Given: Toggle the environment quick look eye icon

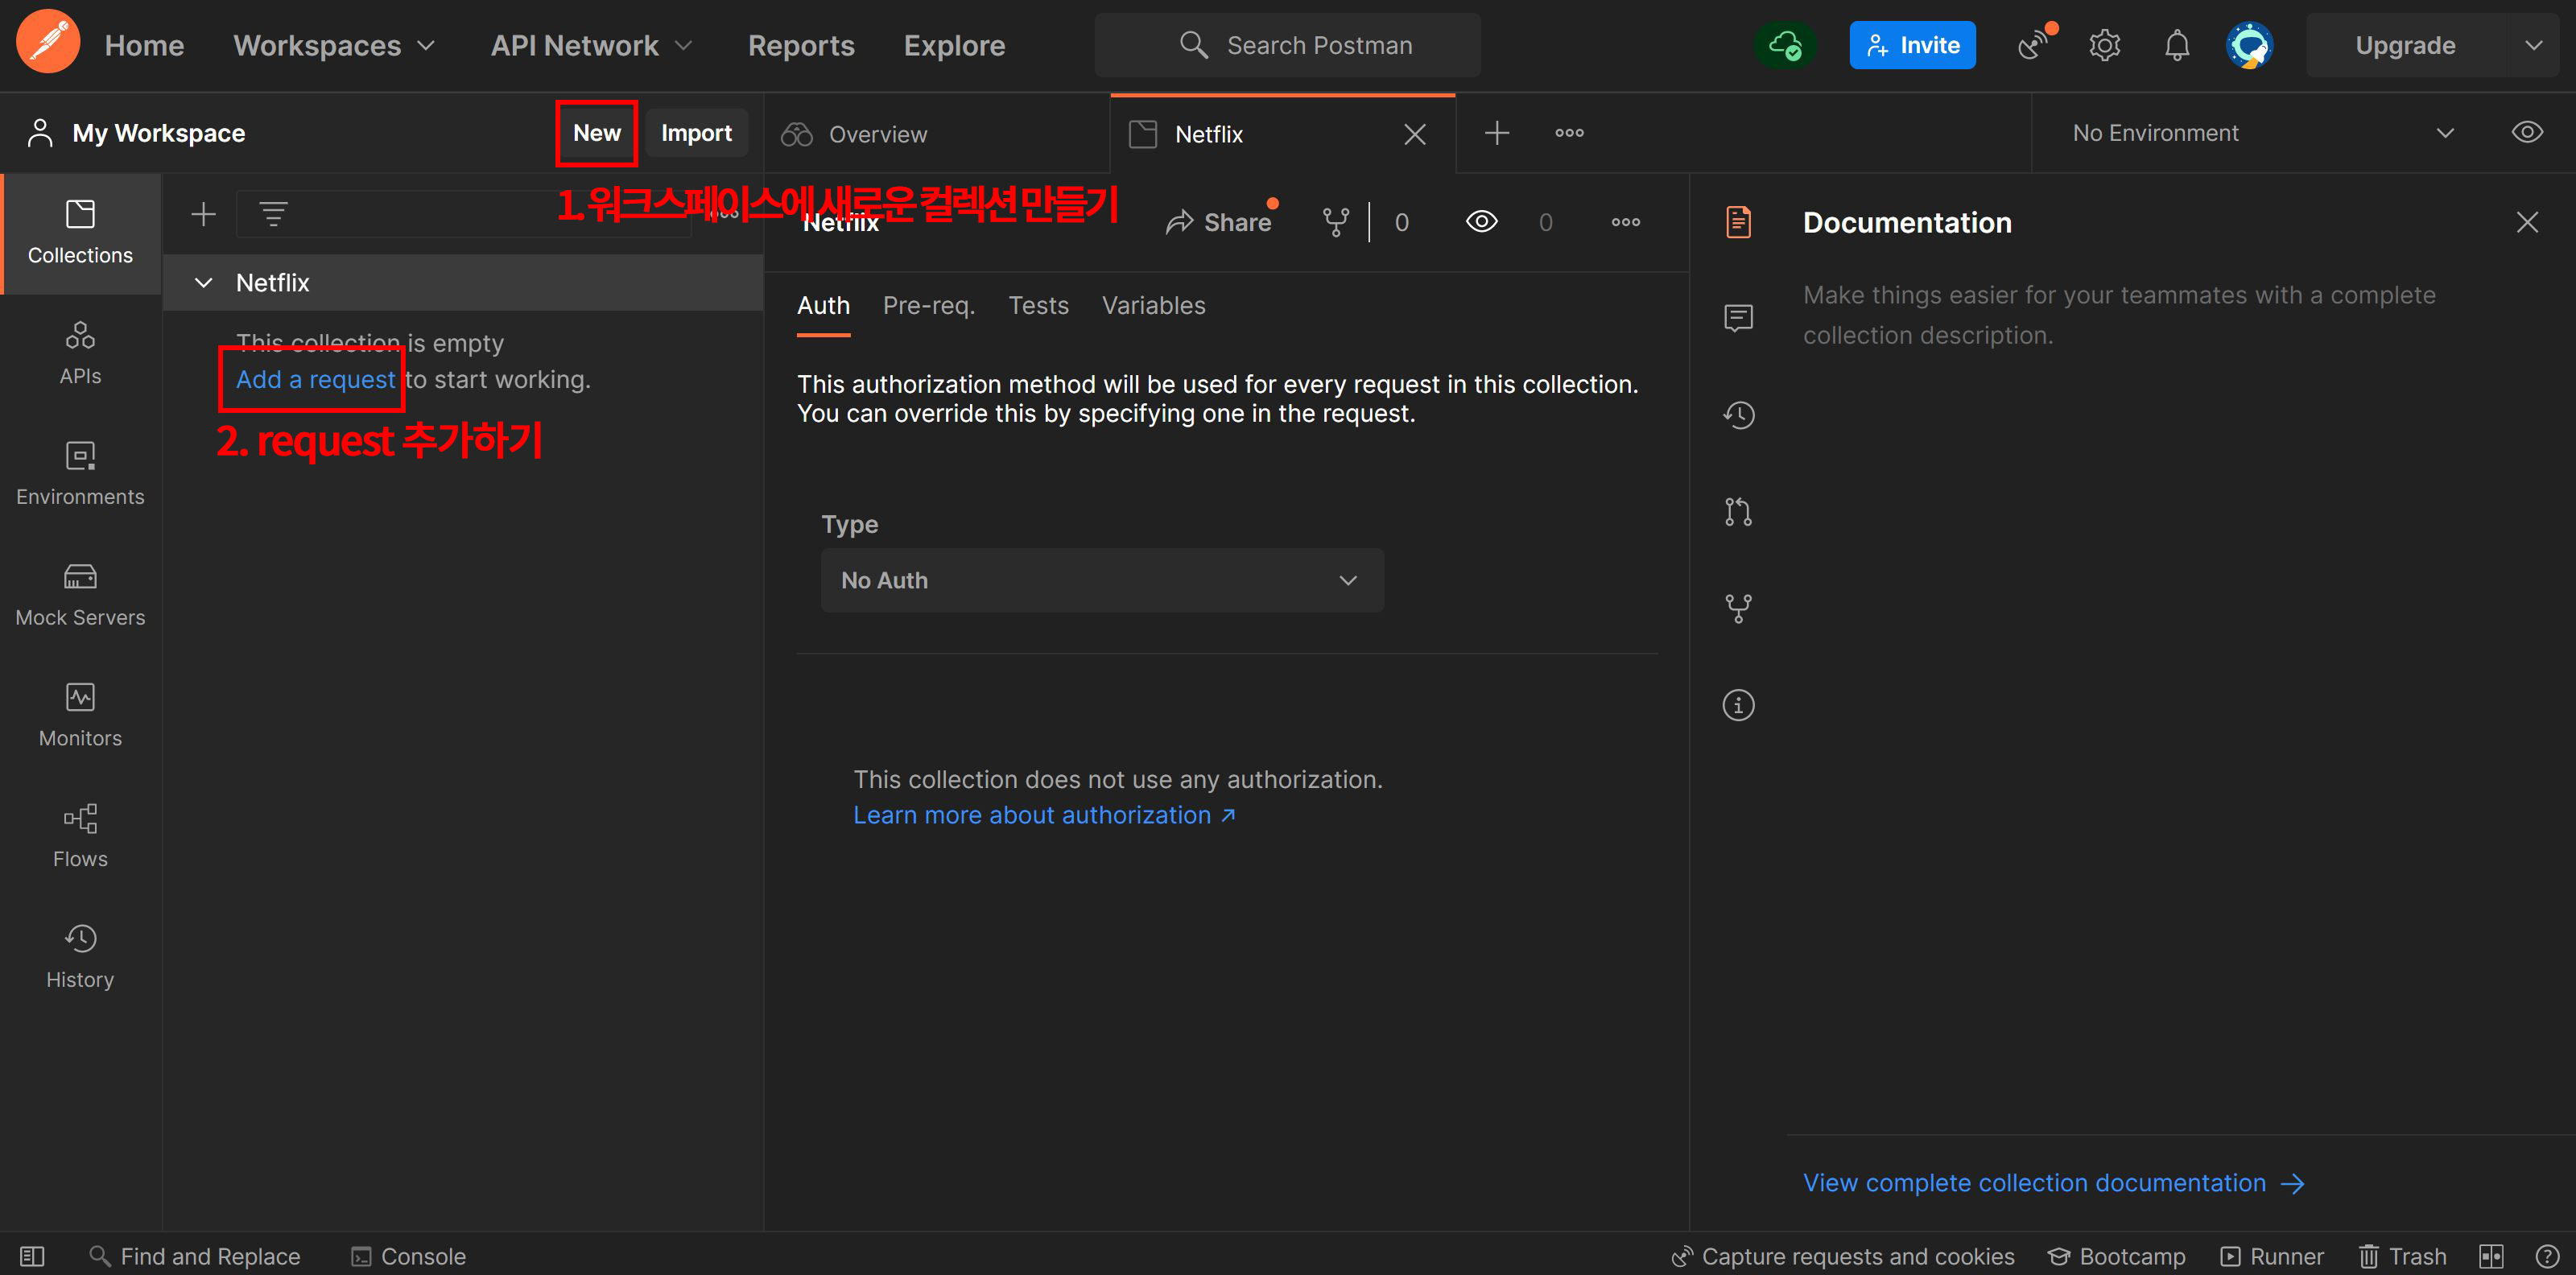Looking at the screenshot, I should click(x=2527, y=133).
